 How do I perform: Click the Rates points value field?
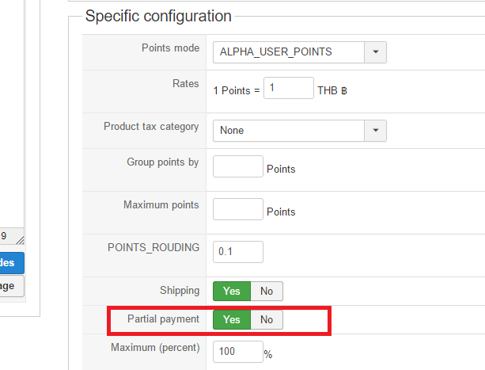click(x=289, y=88)
